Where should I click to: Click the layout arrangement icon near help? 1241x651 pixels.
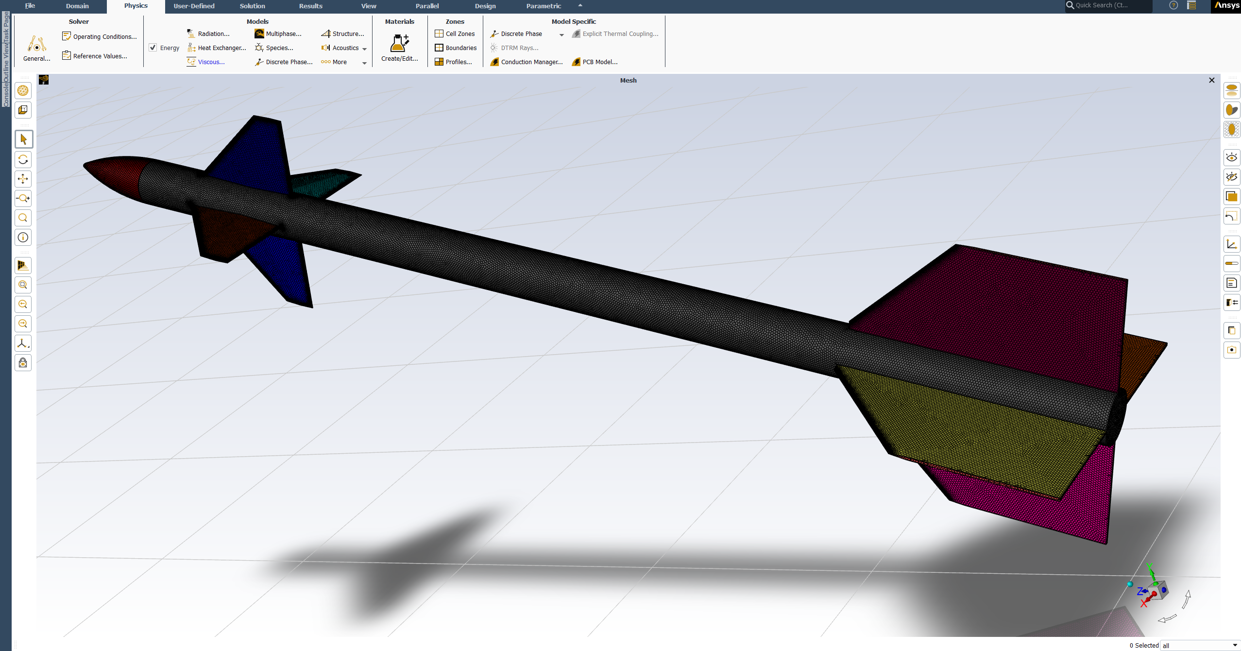[x=1191, y=5]
